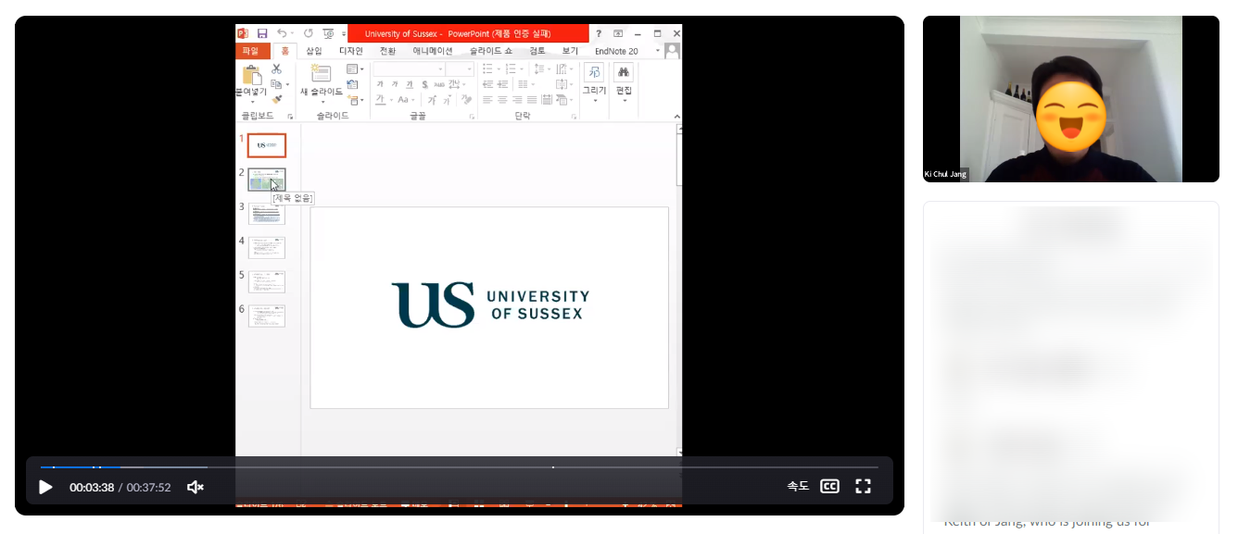Click the 새 슬라이드 (New Slide) icon
Viewport: 1238px width, 534px height.
click(322, 74)
